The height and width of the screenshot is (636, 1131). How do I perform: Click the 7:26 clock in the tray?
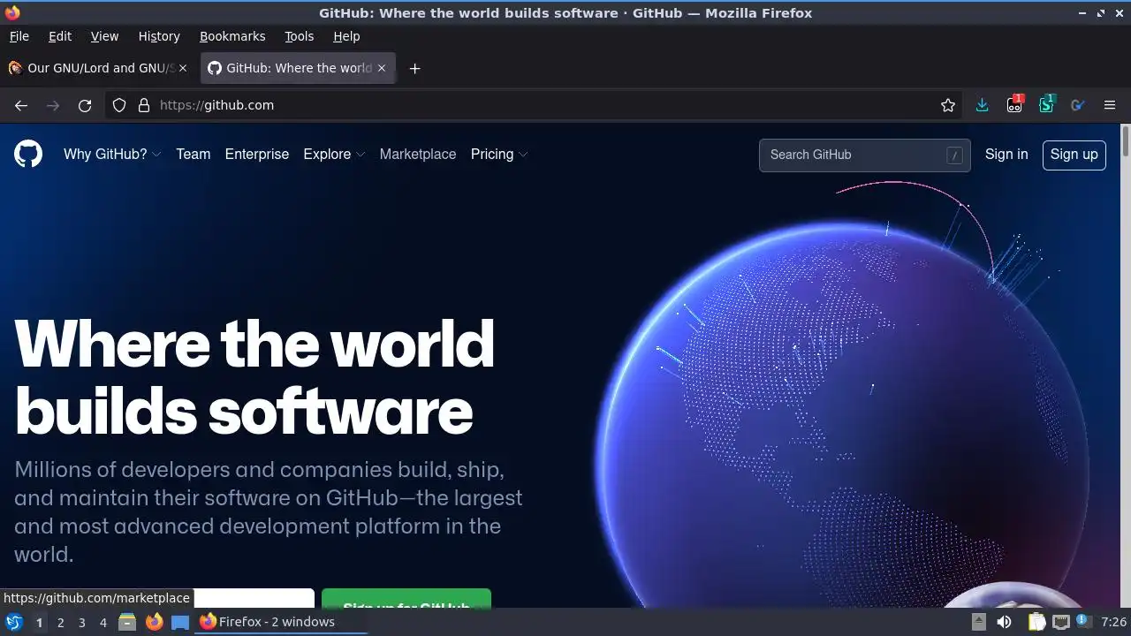(x=1113, y=623)
